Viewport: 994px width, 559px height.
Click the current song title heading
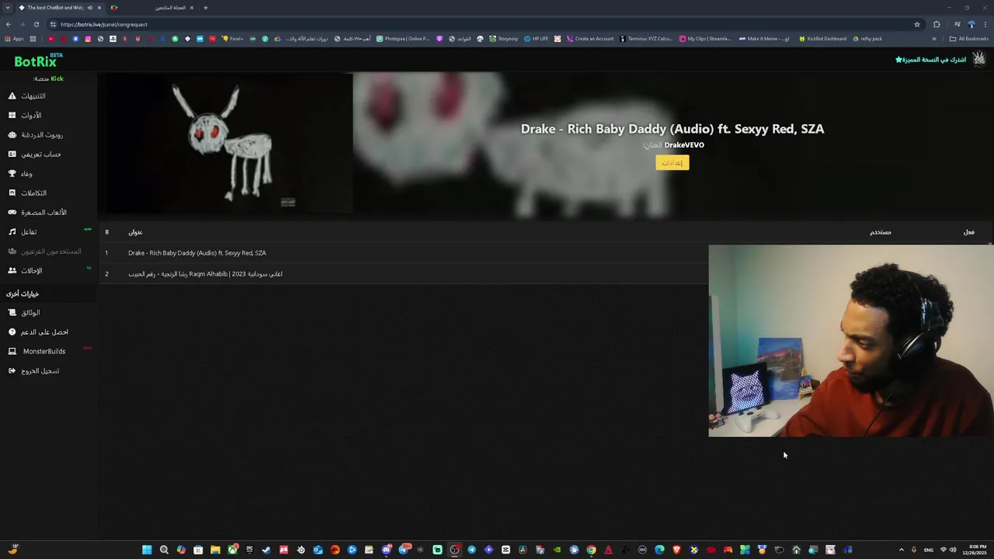[673, 129]
